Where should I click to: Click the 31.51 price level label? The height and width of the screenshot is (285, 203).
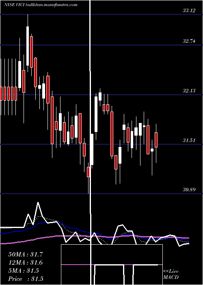[189, 140]
